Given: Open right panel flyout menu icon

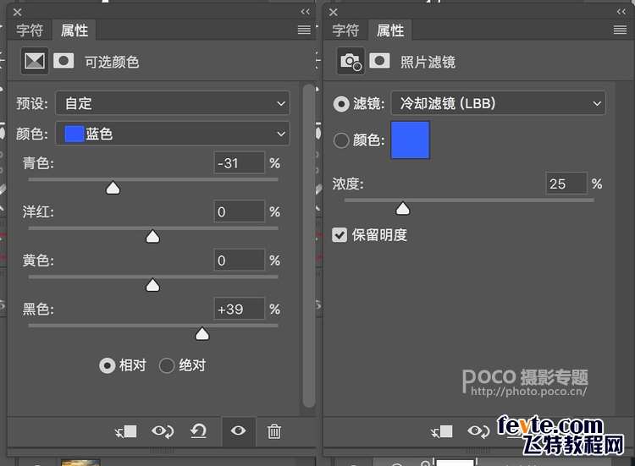Looking at the screenshot, I should coord(620,30).
